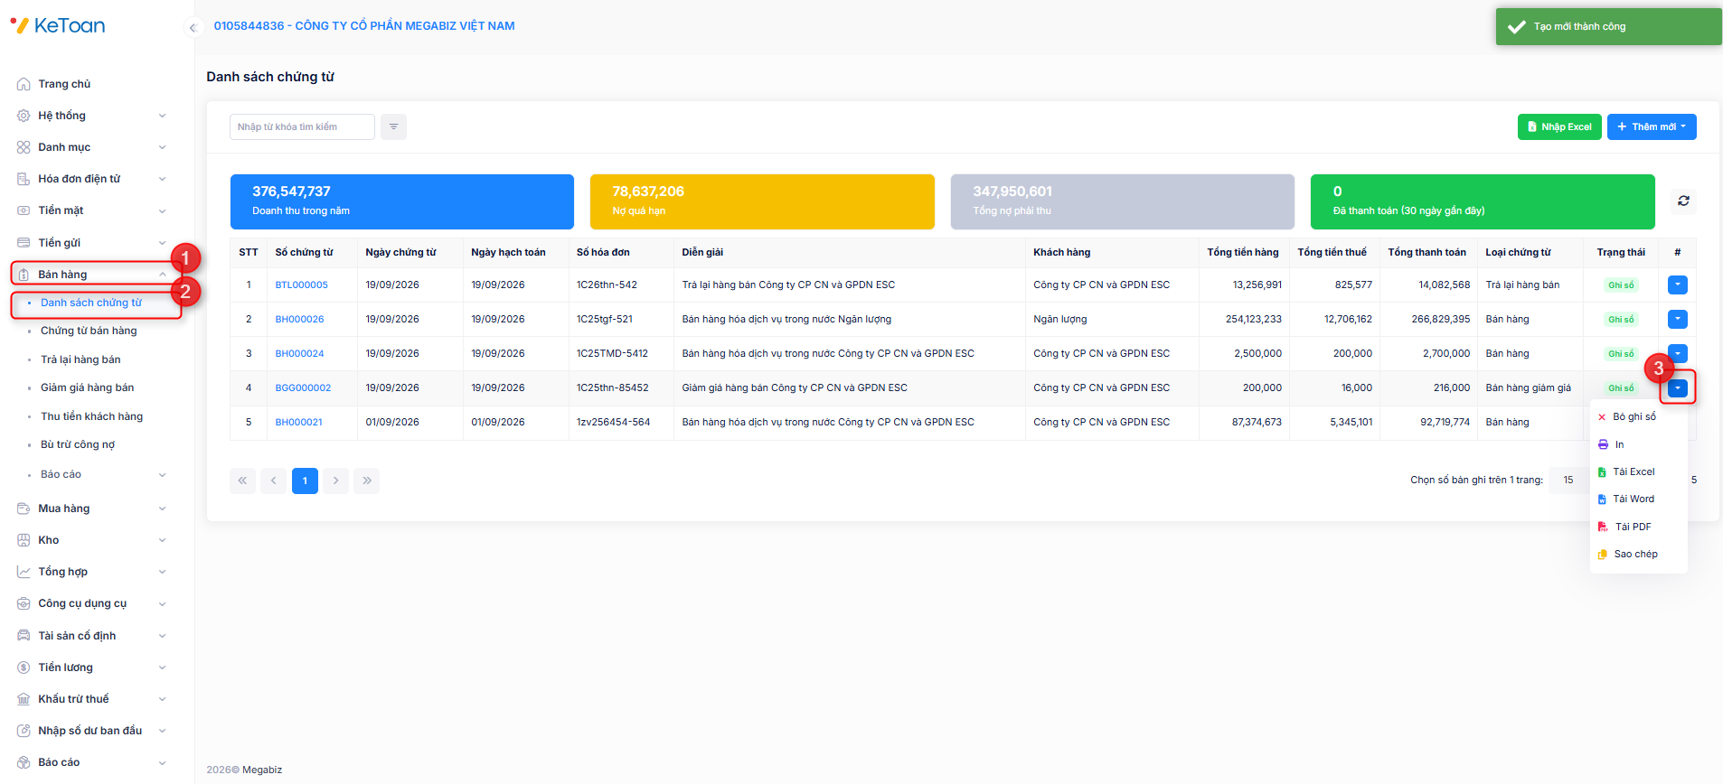Viewport: 1723px width, 784px height.
Task: Go to page 1 in pagination
Action: click(x=305, y=481)
